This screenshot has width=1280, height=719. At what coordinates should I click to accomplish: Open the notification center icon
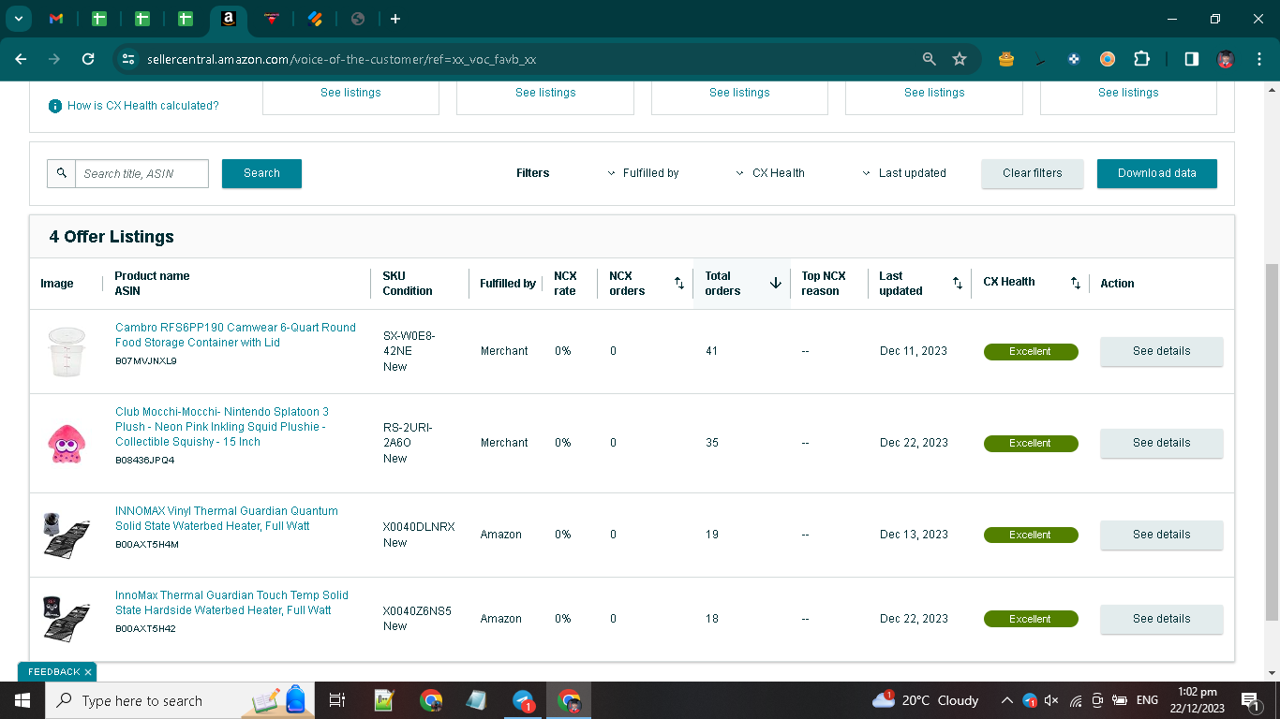[x=1250, y=700]
